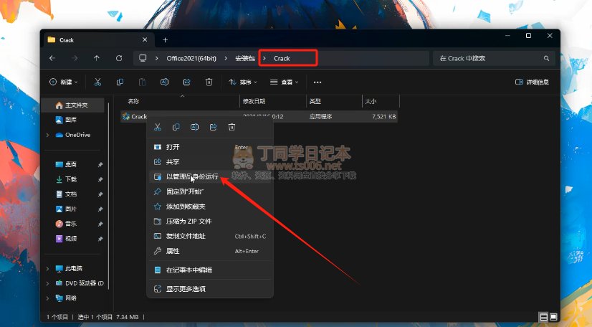This screenshot has width=592, height=327.
Task: Expand the DVD 驱动器 tree node
Action: [47, 283]
